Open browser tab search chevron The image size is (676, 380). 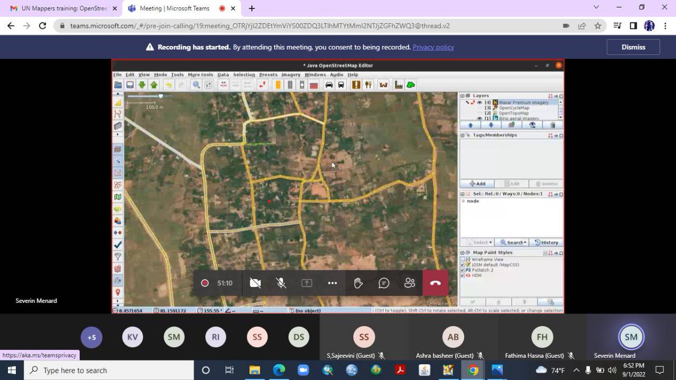click(x=597, y=8)
